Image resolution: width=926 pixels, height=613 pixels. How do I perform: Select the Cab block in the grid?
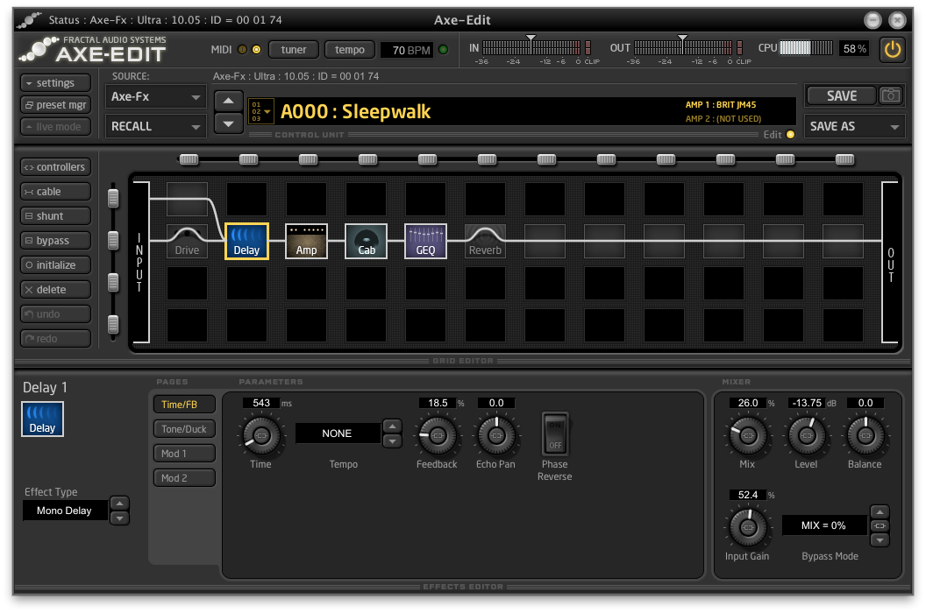[367, 242]
